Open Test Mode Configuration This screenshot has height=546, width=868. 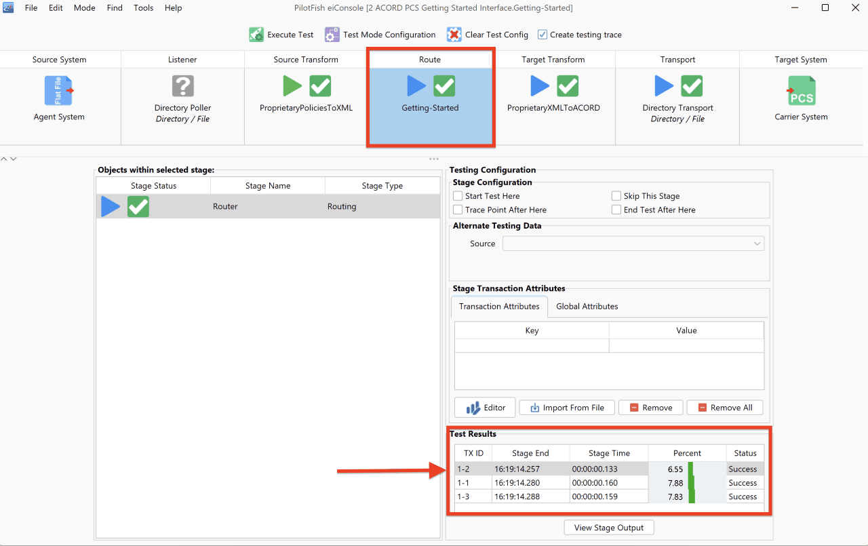(x=380, y=35)
